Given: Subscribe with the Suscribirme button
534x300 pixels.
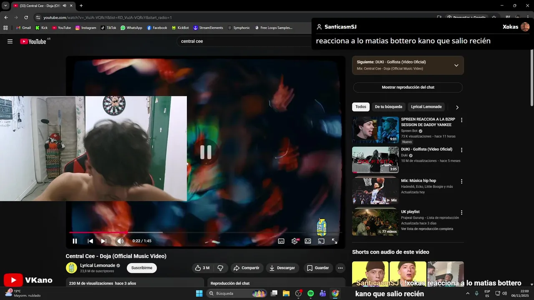Looking at the screenshot, I should coord(142,268).
